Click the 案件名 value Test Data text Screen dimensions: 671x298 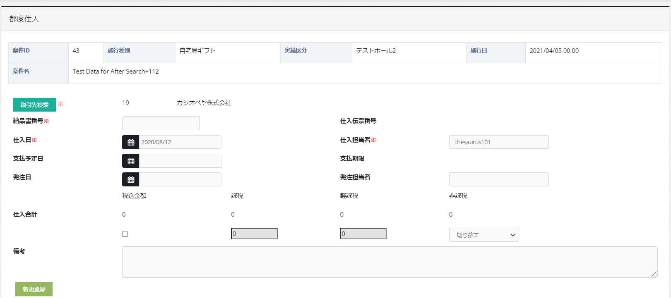click(x=115, y=72)
